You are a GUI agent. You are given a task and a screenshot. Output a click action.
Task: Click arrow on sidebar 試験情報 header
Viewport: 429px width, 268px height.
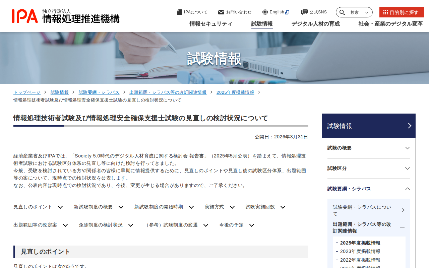coord(410,126)
